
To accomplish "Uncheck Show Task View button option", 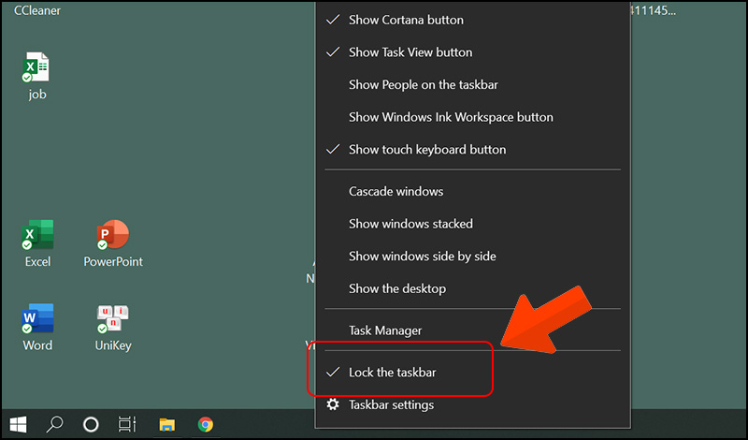I will [410, 52].
